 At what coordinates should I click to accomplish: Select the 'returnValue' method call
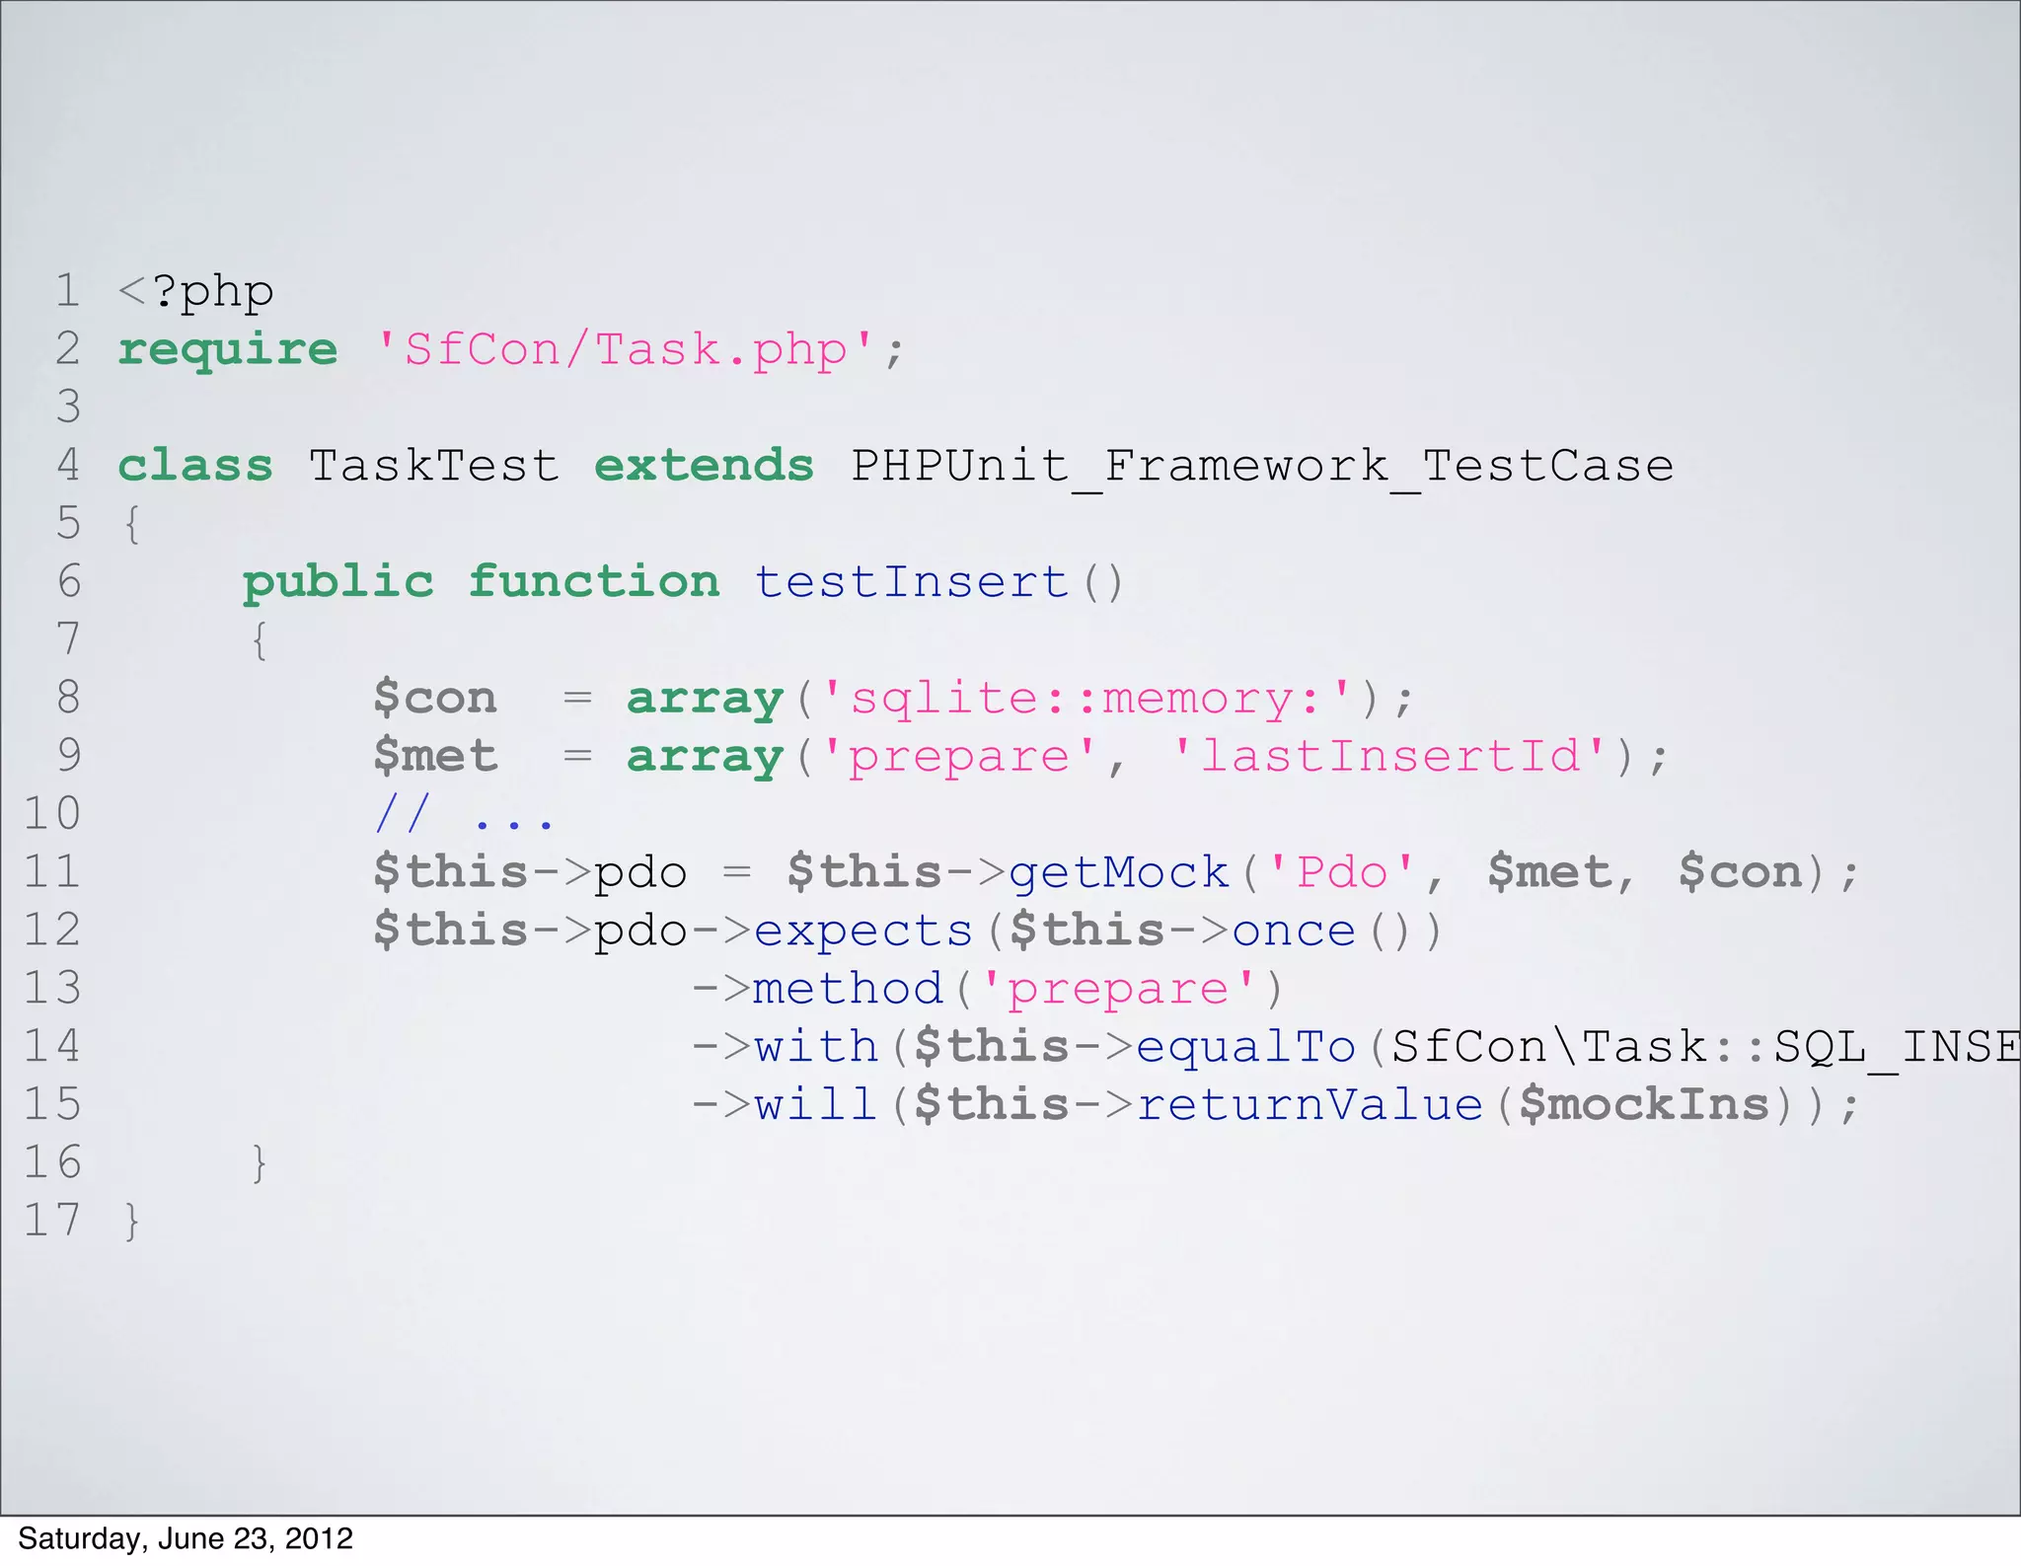[1310, 1105]
